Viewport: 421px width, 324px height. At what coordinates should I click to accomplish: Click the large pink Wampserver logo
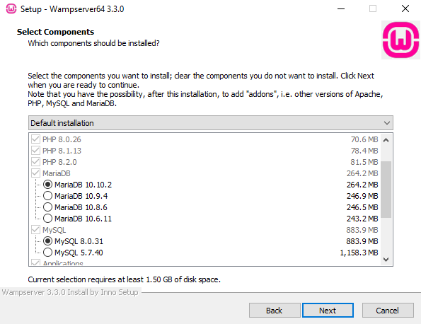(x=400, y=40)
